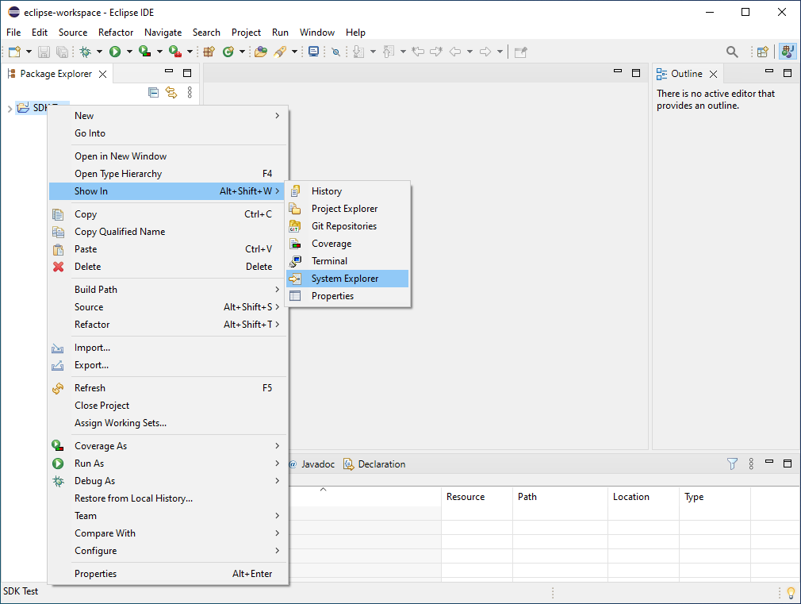
Task: Click the Open Perspective icon
Action: pyautogui.click(x=762, y=52)
